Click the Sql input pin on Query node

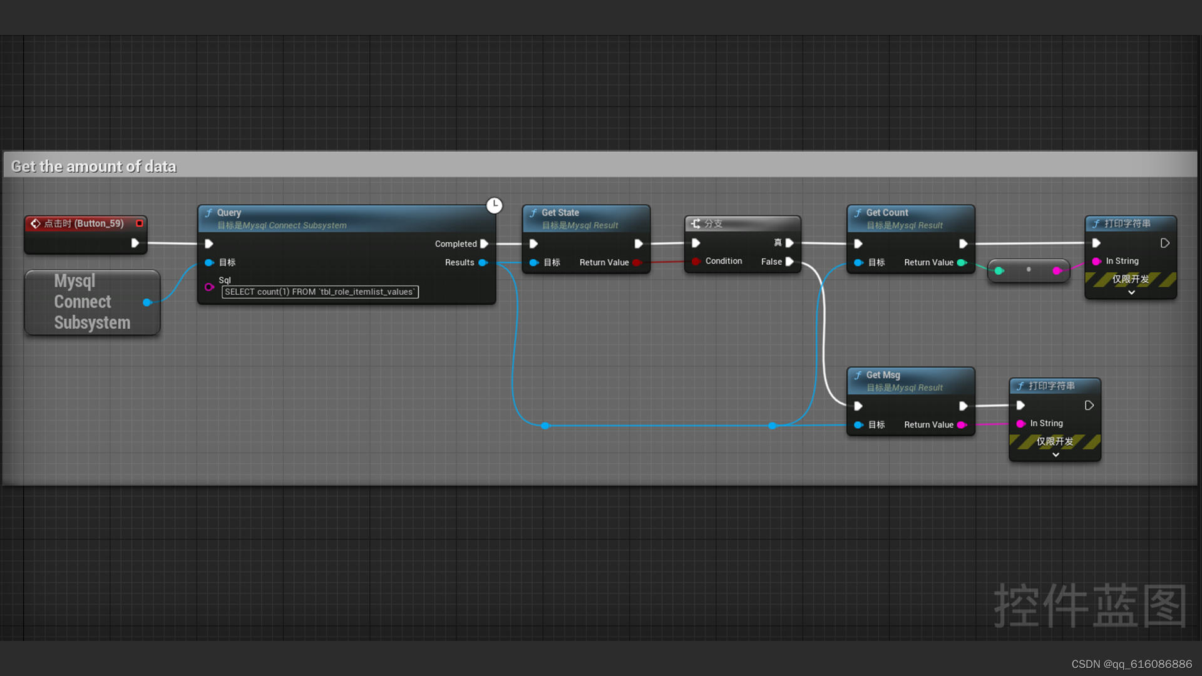pyautogui.click(x=209, y=287)
